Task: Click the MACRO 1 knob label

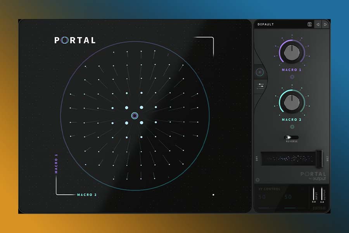Action: pyautogui.click(x=292, y=70)
